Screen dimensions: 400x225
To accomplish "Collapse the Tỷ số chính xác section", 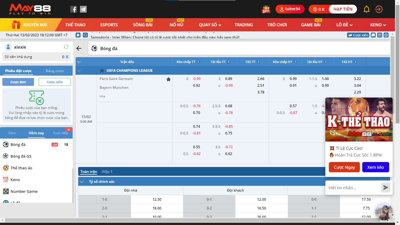I will 82,182.
